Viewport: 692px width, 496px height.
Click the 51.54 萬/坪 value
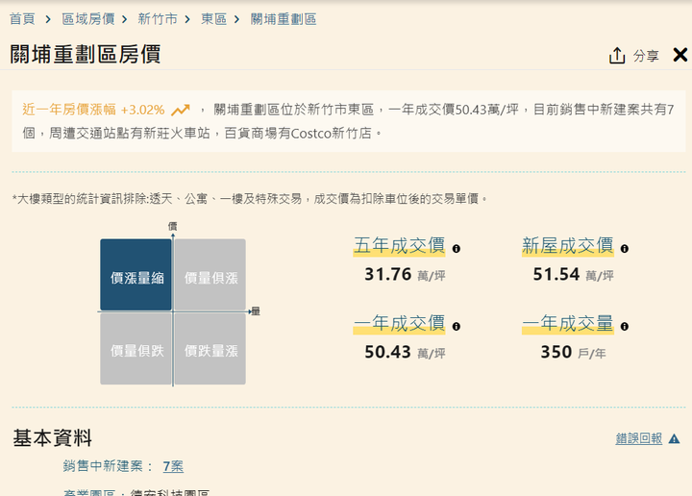click(573, 275)
